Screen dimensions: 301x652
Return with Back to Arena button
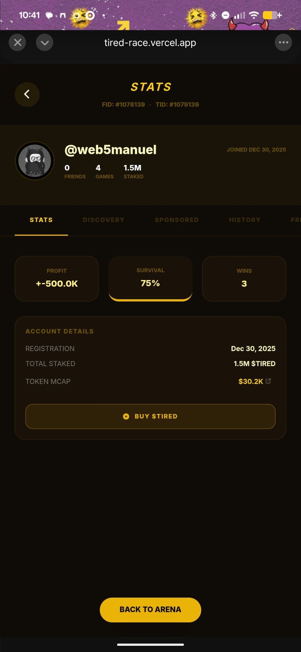(150, 610)
